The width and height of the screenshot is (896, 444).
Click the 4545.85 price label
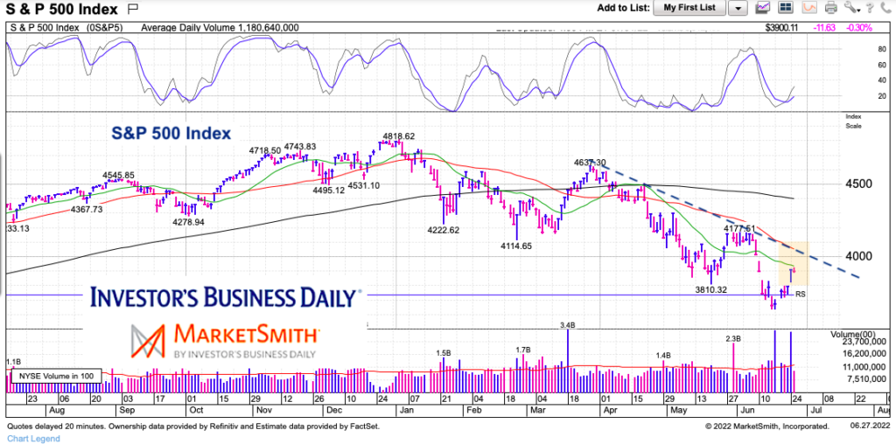click(x=118, y=175)
